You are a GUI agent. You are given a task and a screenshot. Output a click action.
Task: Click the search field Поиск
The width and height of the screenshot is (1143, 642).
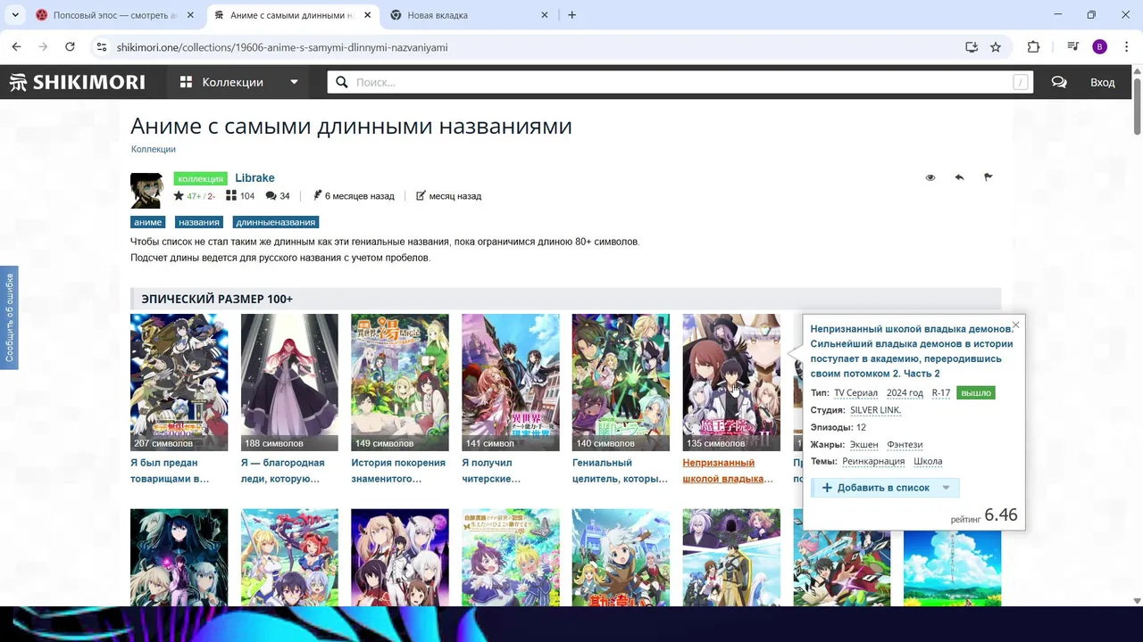[680, 82]
